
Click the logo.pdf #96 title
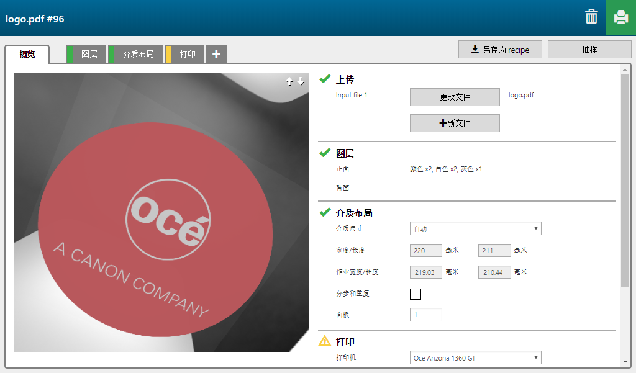(35, 19)
